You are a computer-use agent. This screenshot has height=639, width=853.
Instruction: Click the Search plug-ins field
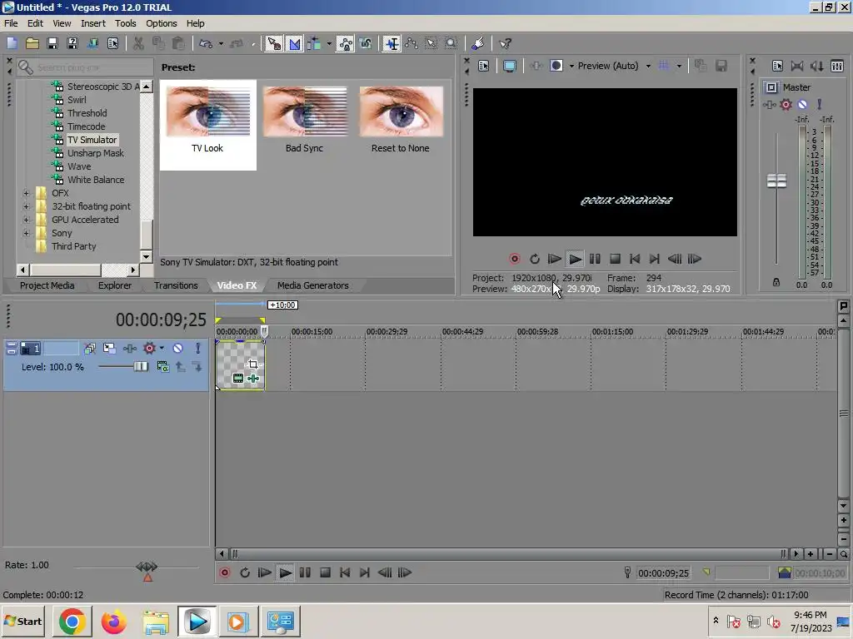pos(84,67)
